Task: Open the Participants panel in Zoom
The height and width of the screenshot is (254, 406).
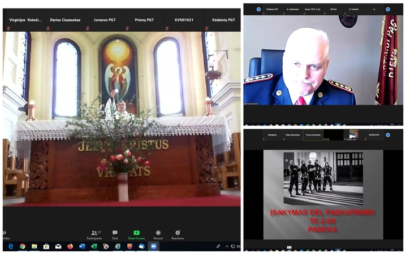Action: [94, 234]
